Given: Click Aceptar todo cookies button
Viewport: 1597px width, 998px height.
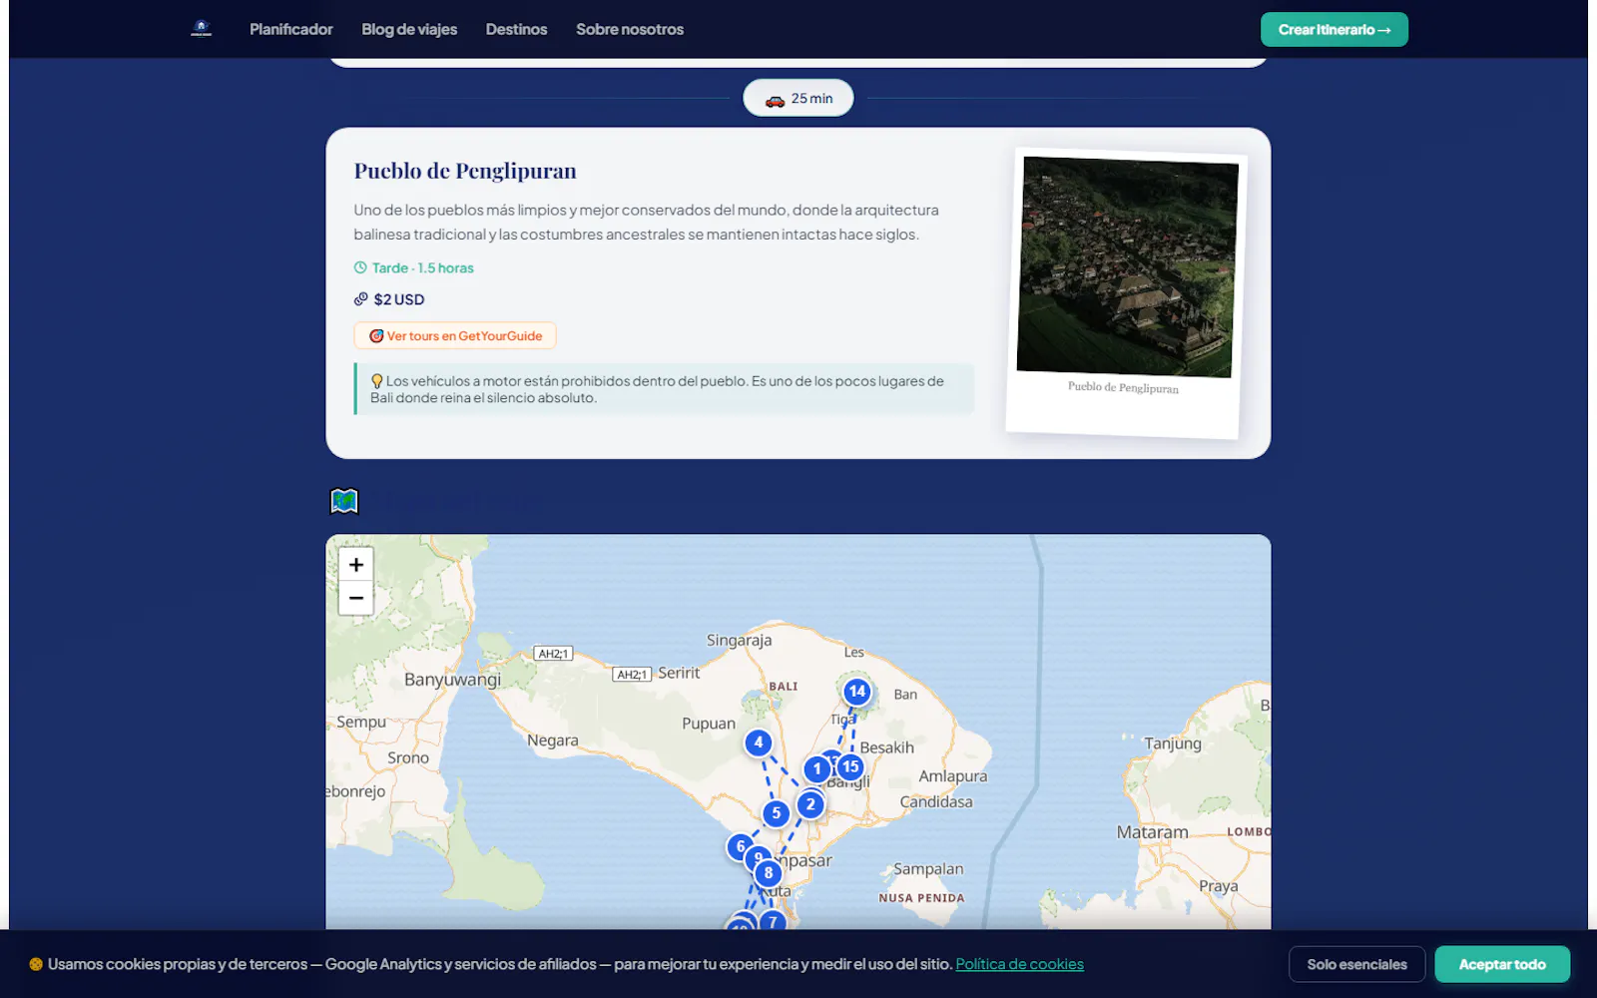Looking at the screenshot, I should tap(1502, 964).
